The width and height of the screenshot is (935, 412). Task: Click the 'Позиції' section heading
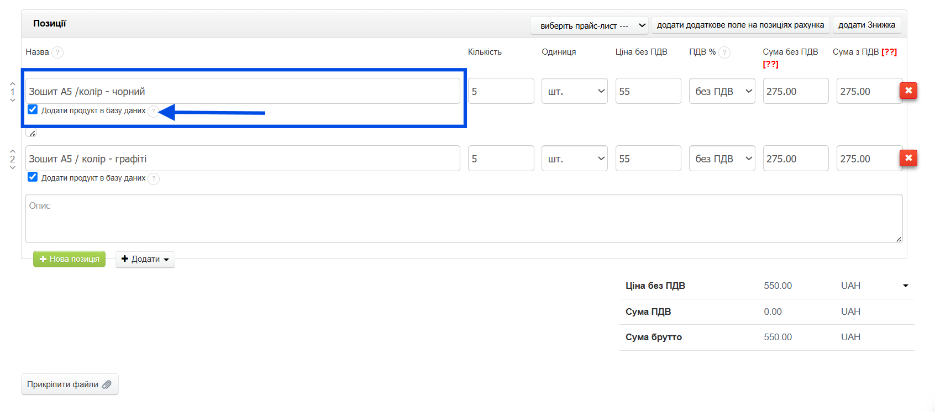tap(50, 23)
